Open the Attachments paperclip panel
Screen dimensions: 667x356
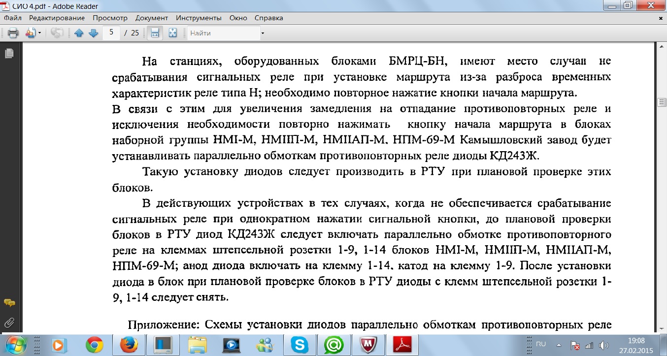[9, 323]
